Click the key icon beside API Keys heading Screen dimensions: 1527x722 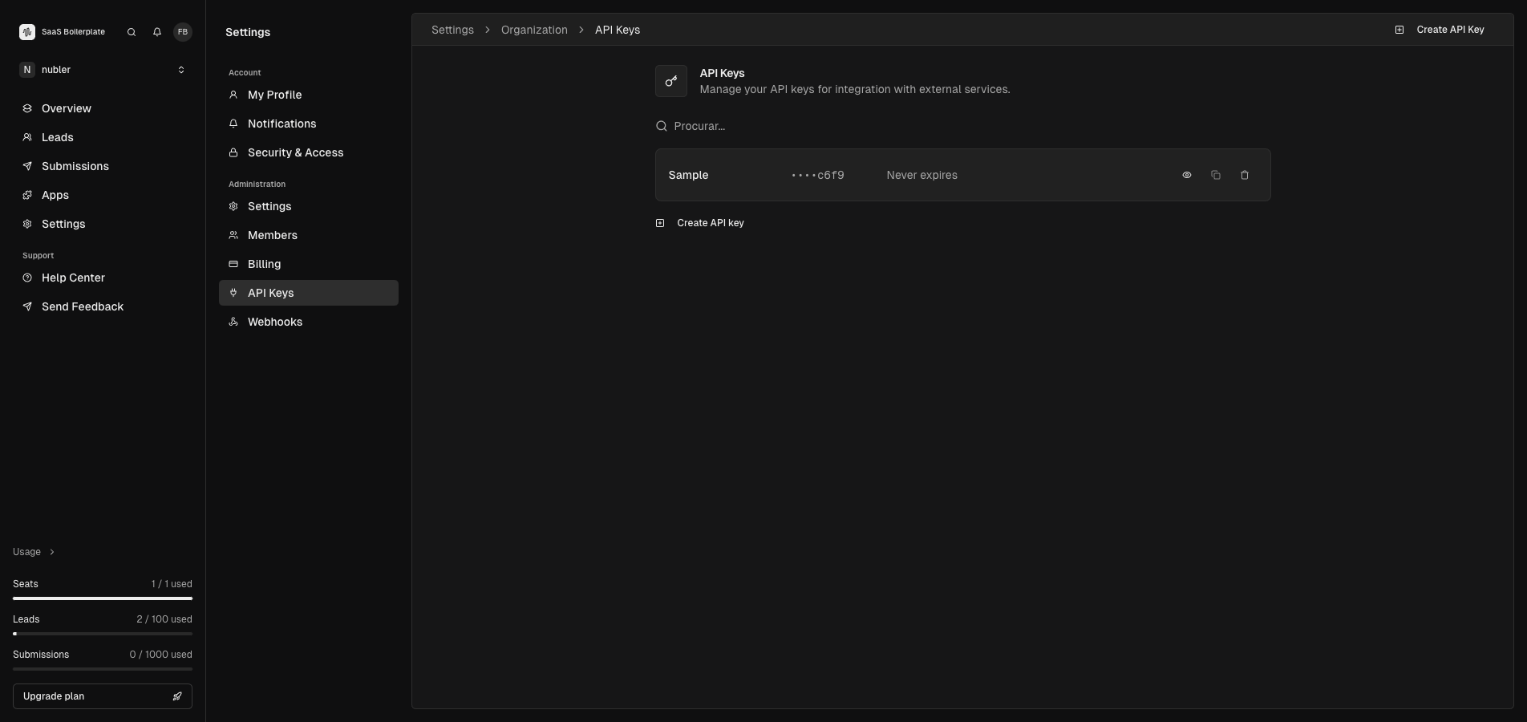coord(671,81)
